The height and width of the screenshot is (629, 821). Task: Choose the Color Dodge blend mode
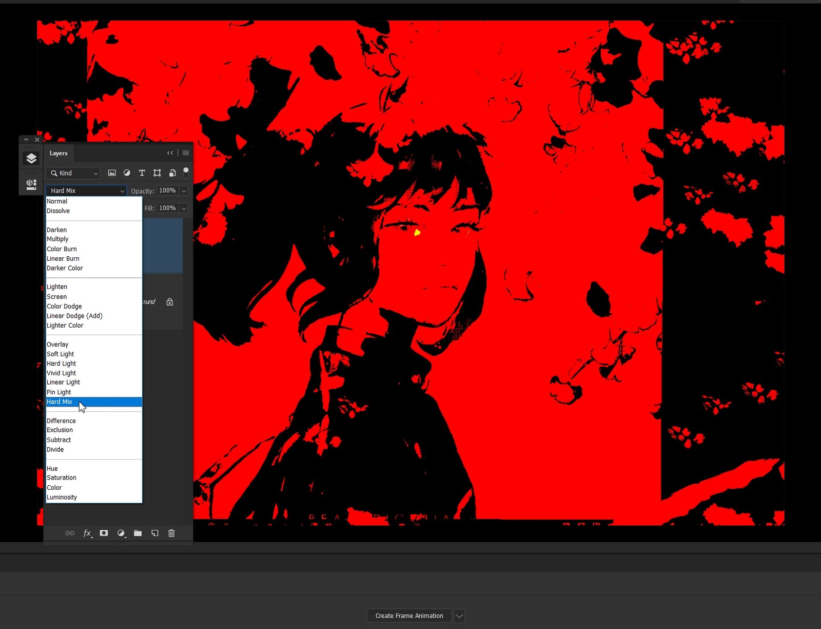(94, 307)
